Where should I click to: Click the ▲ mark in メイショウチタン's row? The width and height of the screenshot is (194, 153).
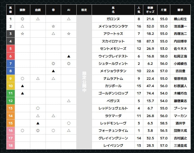pos(53,71)
